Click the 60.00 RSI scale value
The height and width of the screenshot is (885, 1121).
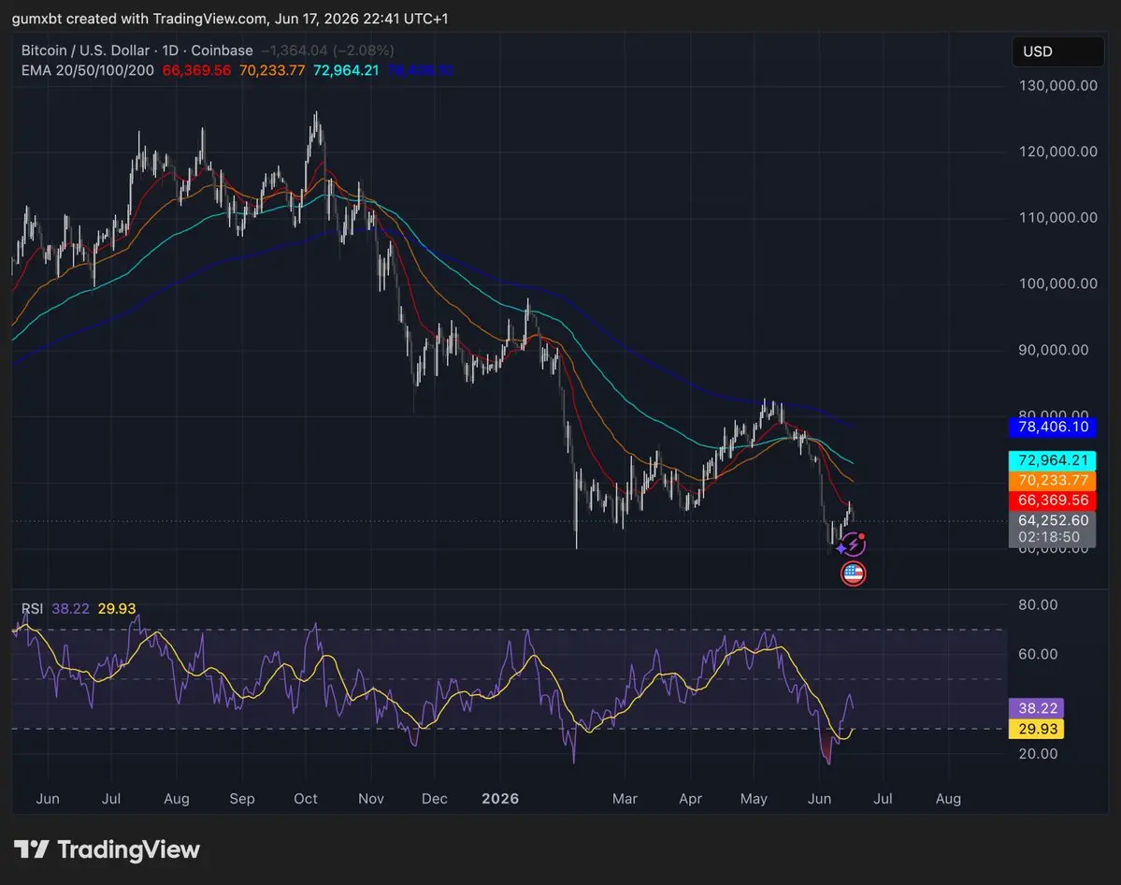pos(1038,655)
